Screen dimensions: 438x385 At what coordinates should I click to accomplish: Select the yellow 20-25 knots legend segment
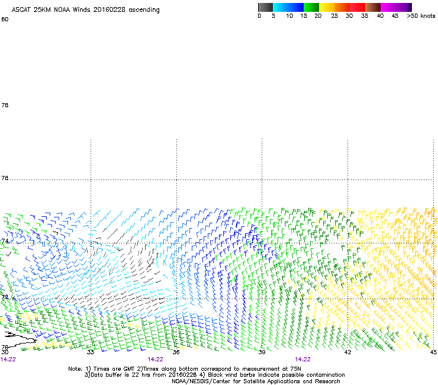[327, 7]
